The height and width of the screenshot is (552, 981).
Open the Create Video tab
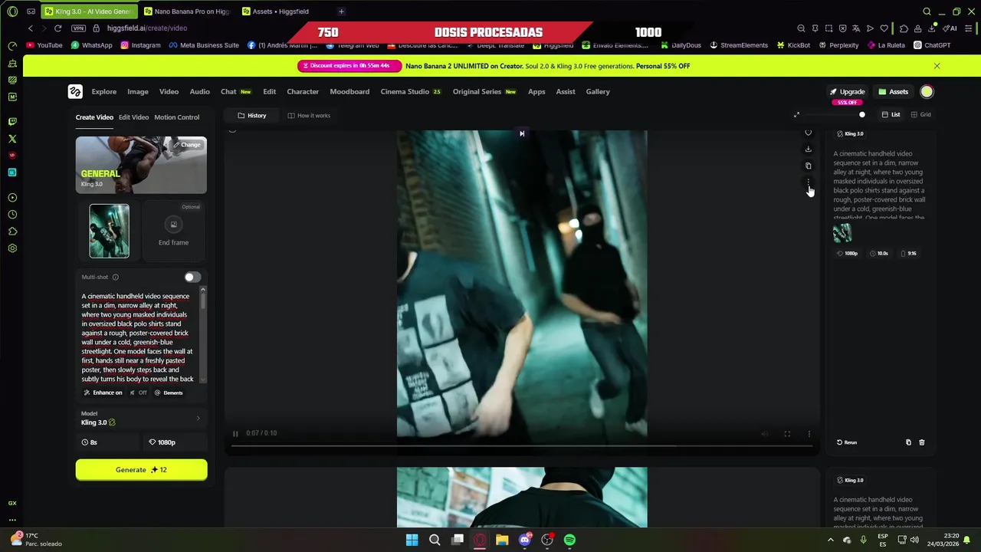(x=94, y=117)
